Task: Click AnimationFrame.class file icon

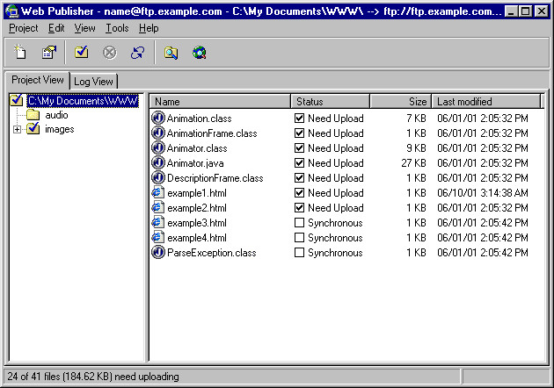Action: coord(158,133)
